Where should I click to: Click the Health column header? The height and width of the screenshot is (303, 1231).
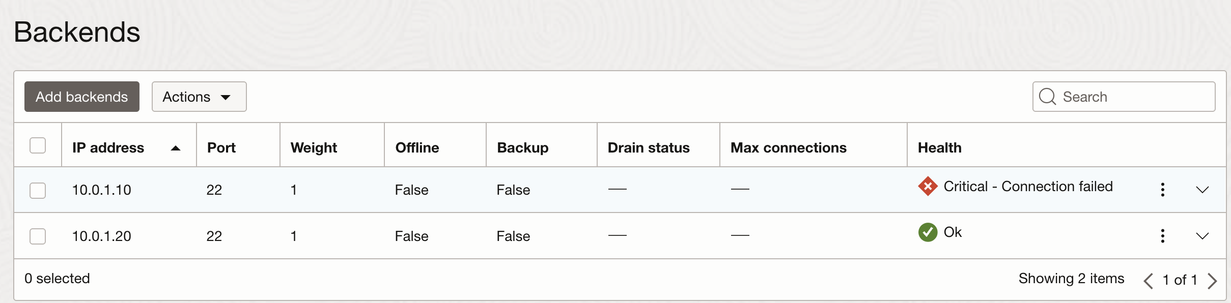(x=940, y=148)
